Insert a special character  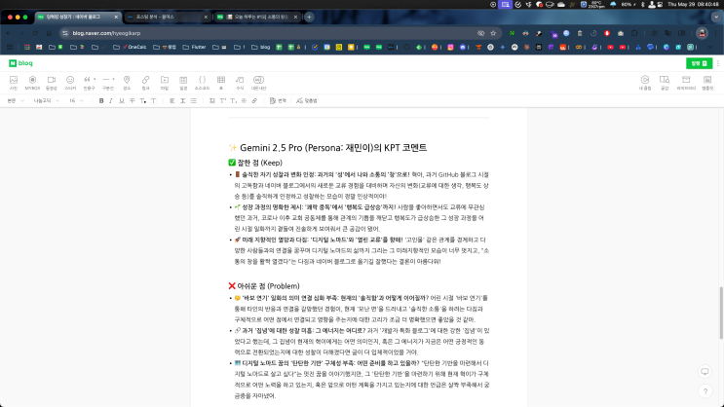coord(244,100)
